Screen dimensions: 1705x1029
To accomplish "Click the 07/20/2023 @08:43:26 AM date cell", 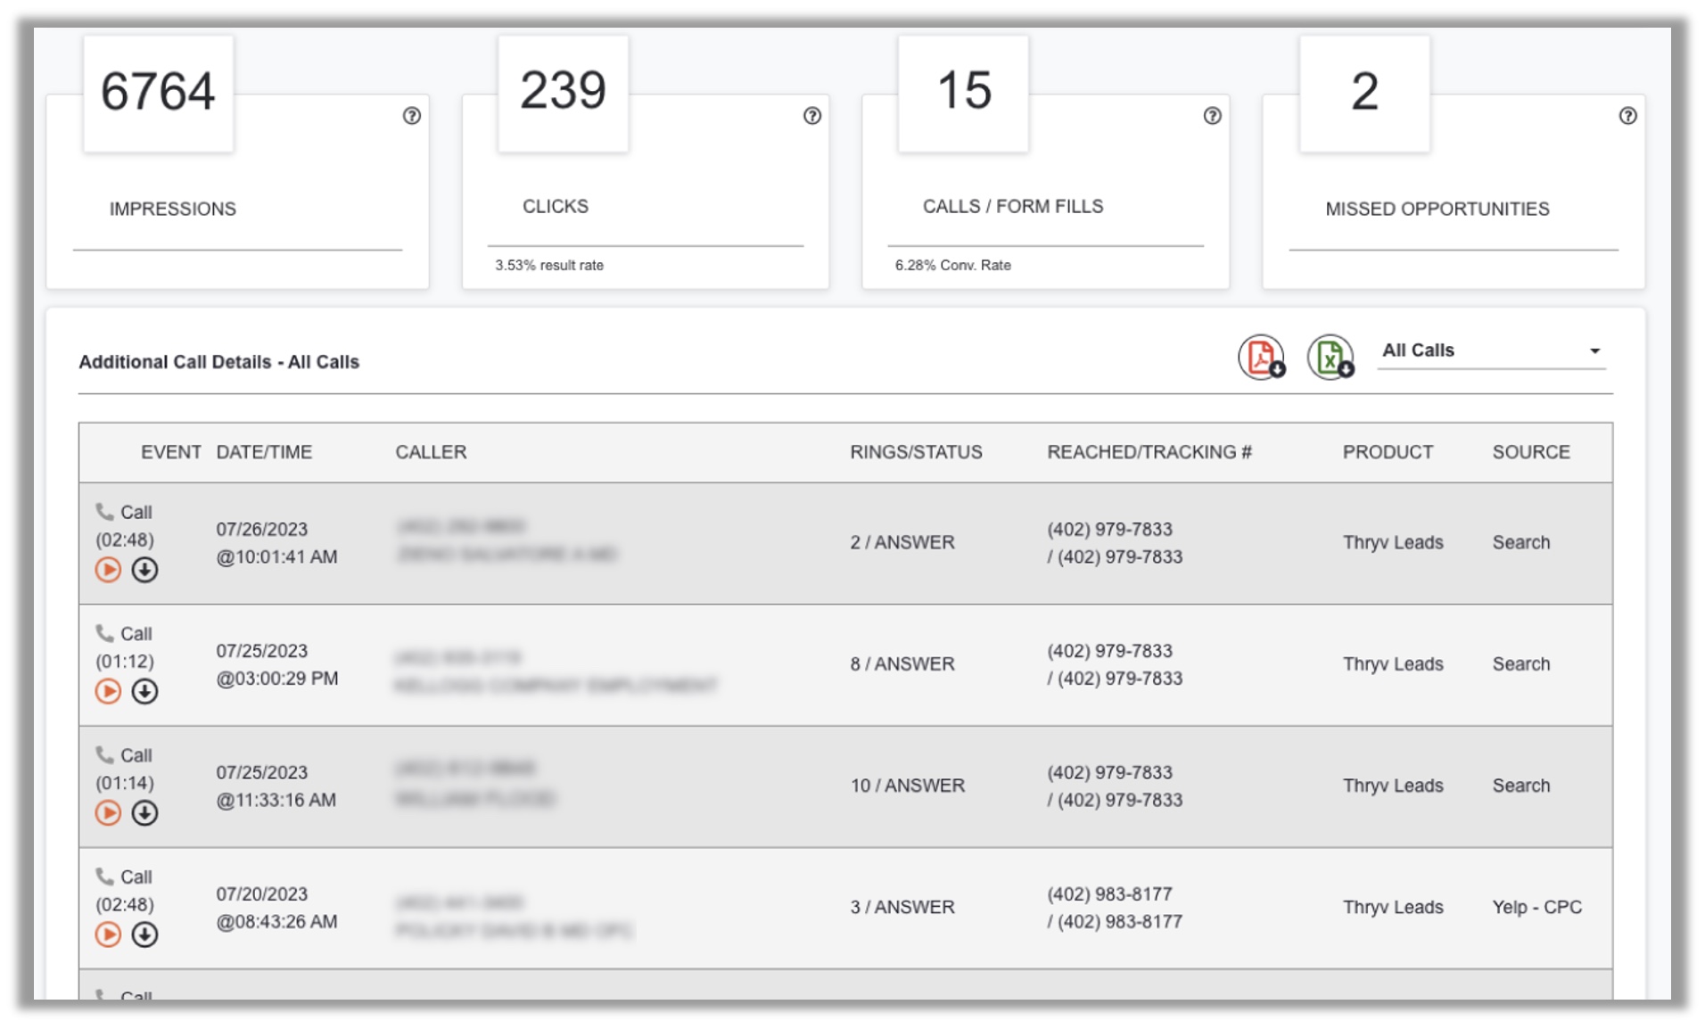I will click(276, 908).
